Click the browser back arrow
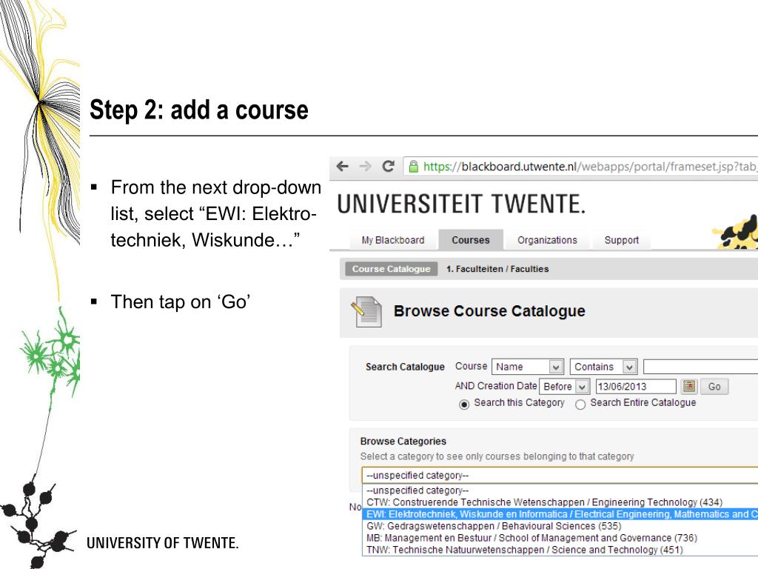The width and height of the screenshot is (758, 569). (342, 167)
